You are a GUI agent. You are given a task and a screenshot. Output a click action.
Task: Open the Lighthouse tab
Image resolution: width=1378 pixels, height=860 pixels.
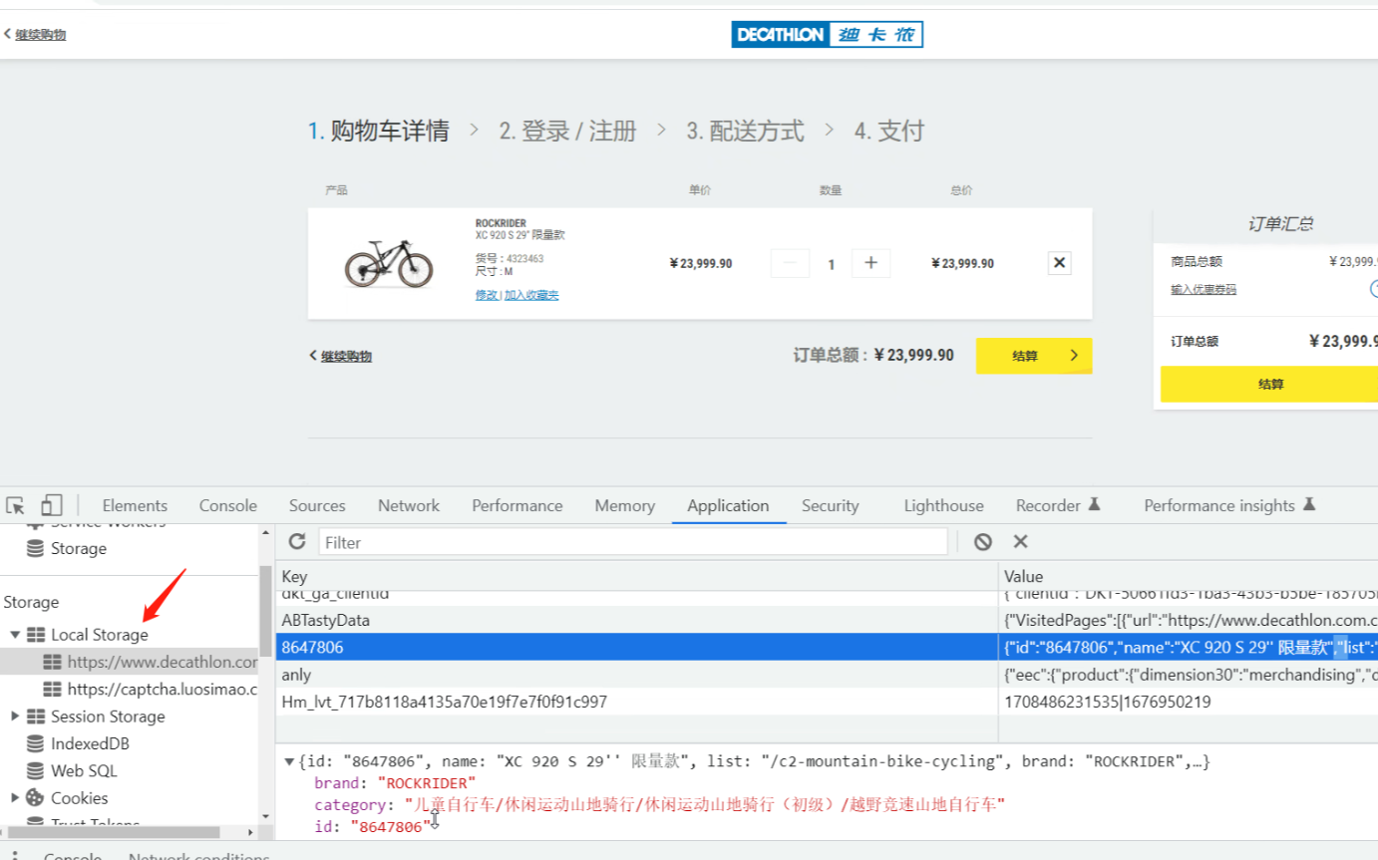[943, 505]
